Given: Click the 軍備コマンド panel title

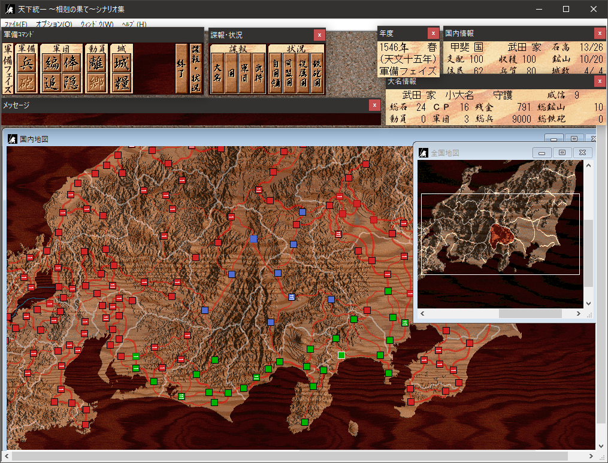Looking at the screenshot, I should point(18,34).
